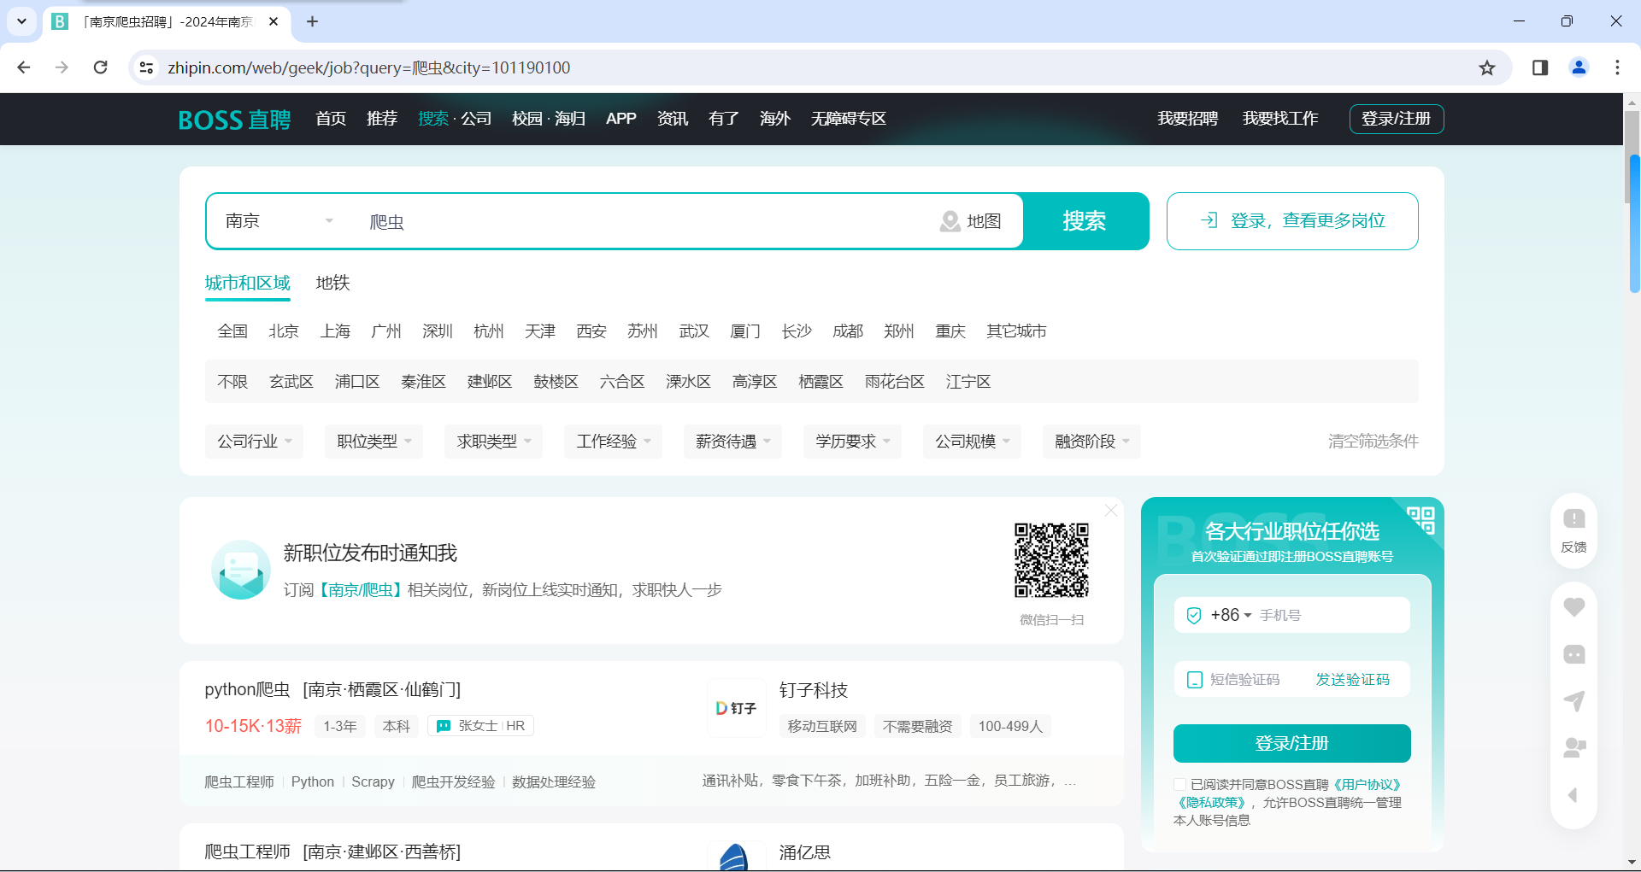Click the green 登录/注册 submit button

[x=1291, y=743]
